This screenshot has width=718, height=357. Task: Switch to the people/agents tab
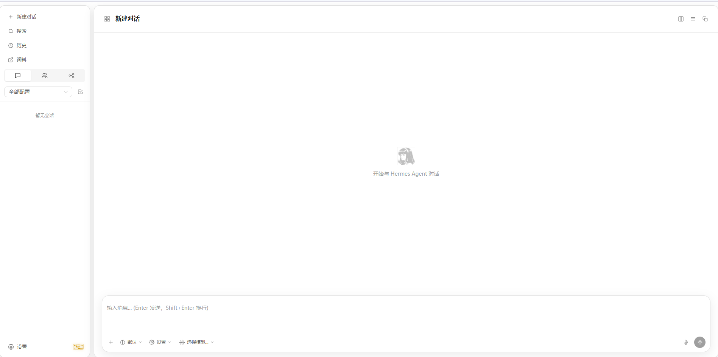click(45, 76)
